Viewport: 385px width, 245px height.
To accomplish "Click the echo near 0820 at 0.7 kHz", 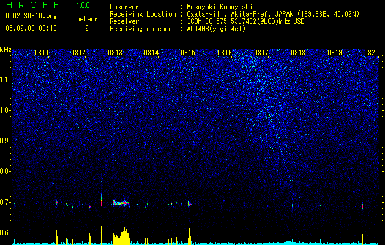I will point(362,206).
